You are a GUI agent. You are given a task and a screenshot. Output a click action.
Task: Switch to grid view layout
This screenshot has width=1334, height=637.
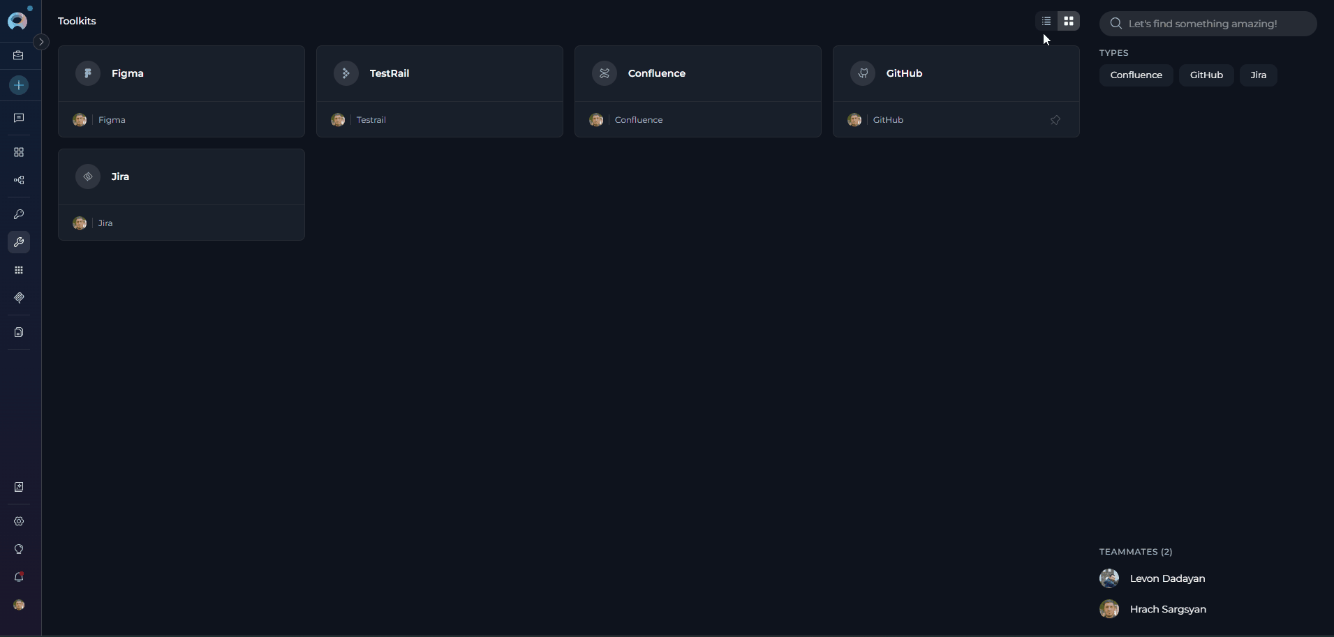[1069, 21]
